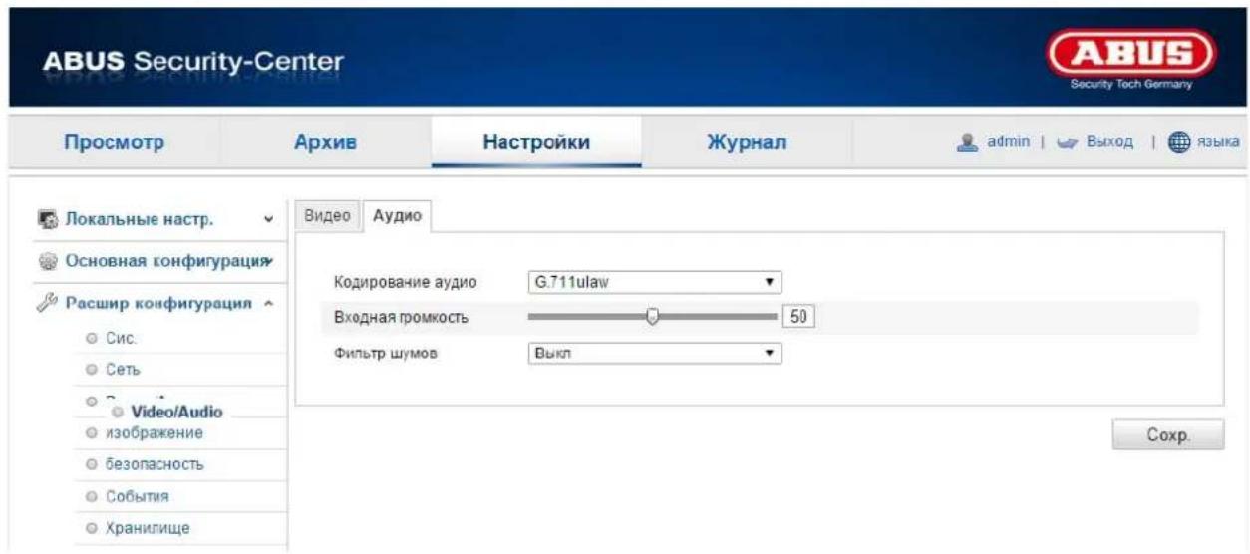Click the Основная конфигурация gear icon
This screenshot has width=1250, height=554.
49,263
